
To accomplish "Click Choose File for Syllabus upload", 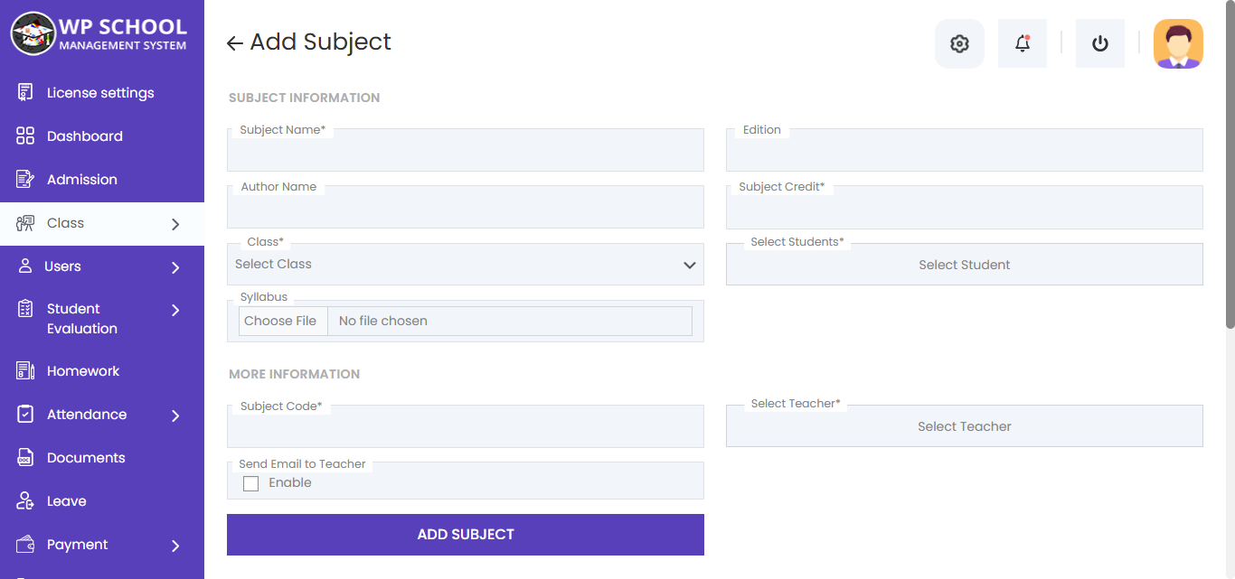I will [x=281, y=322].
